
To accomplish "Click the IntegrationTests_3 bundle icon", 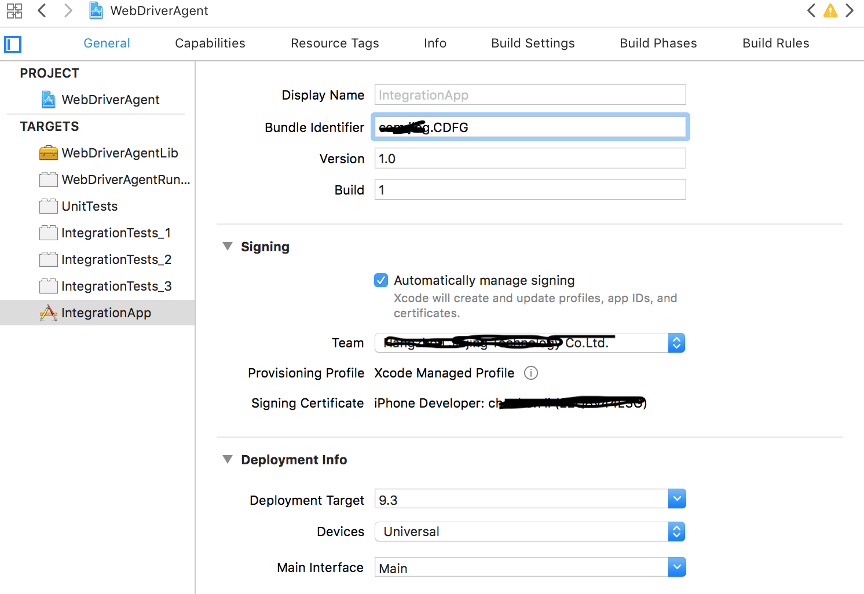I will (49, 286).
